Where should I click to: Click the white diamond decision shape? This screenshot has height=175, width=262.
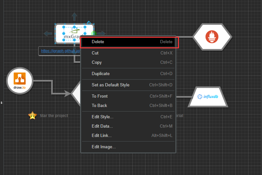coord(76,93)
